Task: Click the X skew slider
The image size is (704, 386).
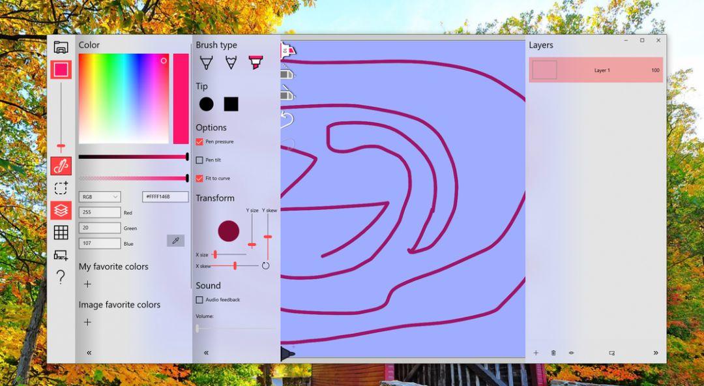Action: (x=235, y=266)
